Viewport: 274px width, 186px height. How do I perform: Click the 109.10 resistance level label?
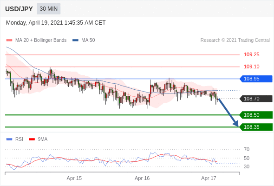point(252,66)
